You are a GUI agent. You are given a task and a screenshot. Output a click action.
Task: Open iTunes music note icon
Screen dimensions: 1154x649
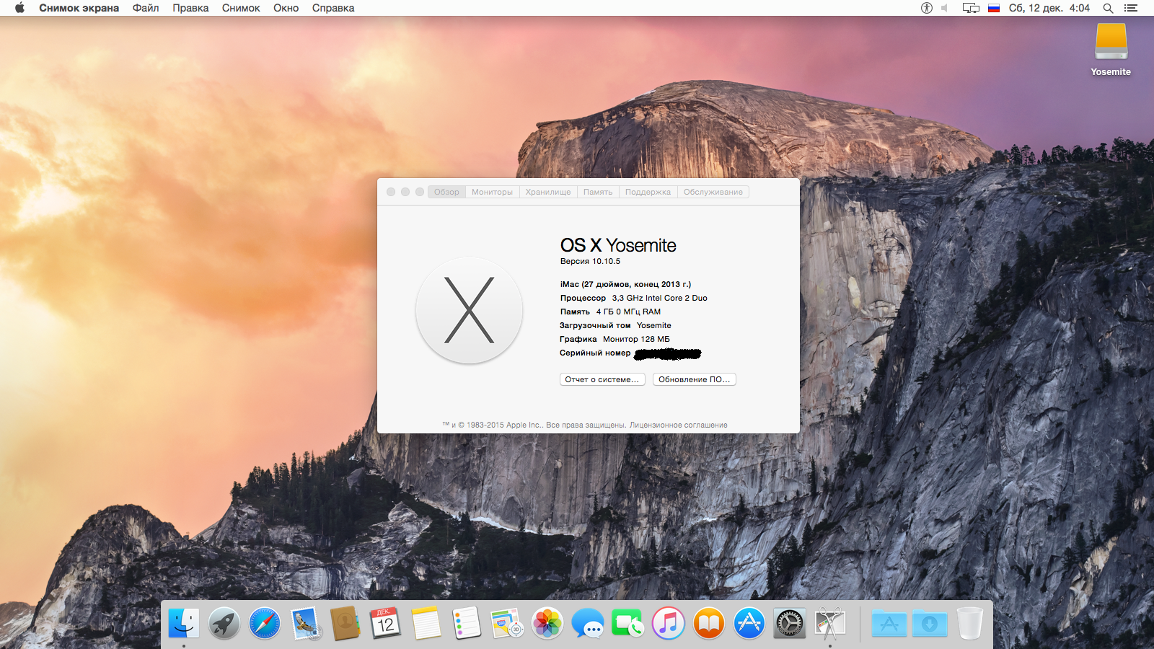669,623
